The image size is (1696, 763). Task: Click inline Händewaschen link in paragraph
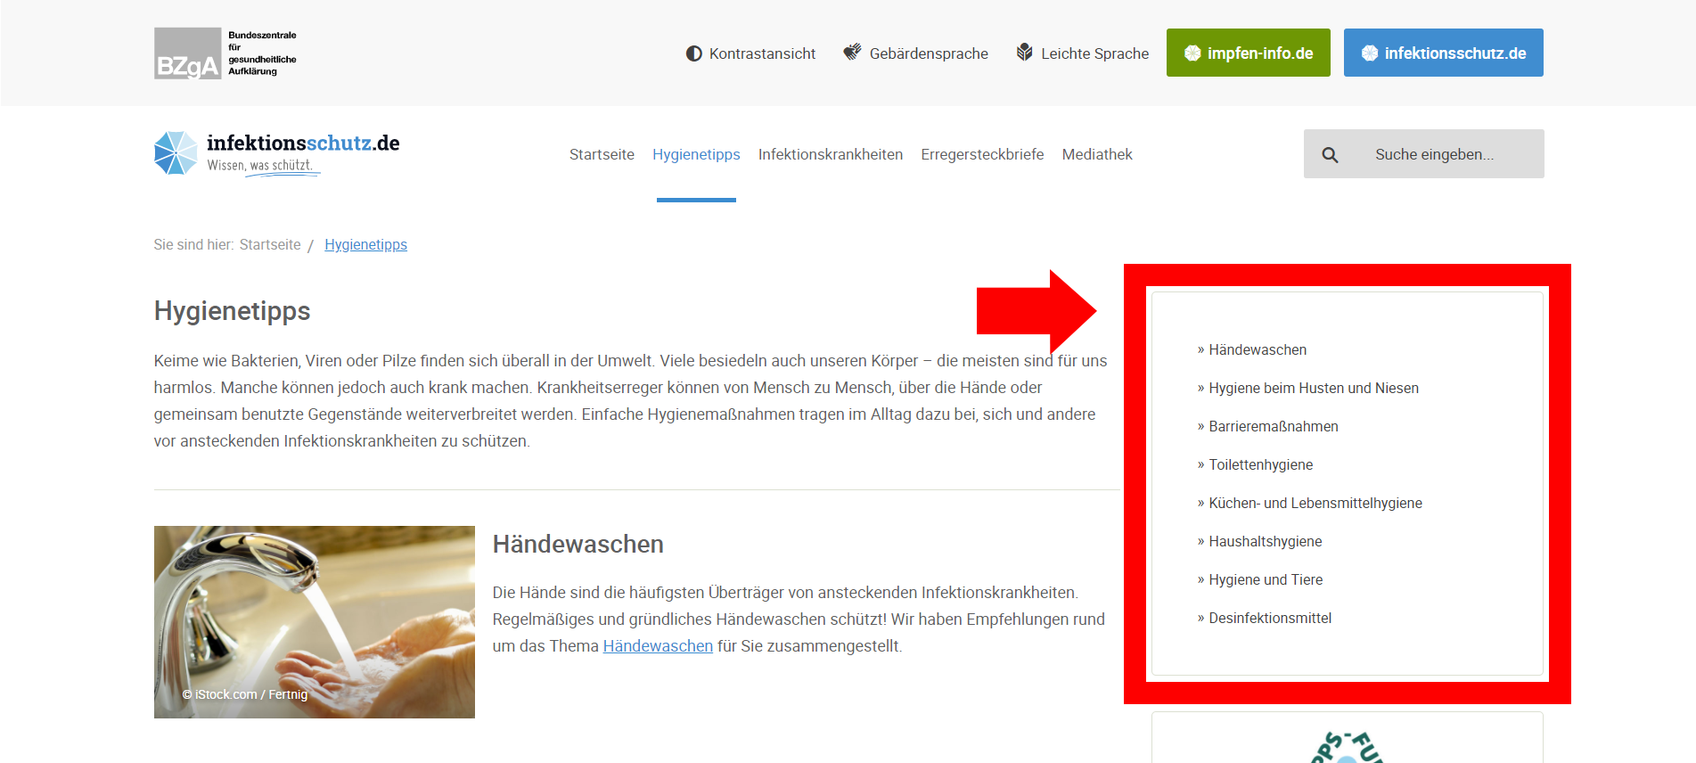pos(658,645)
